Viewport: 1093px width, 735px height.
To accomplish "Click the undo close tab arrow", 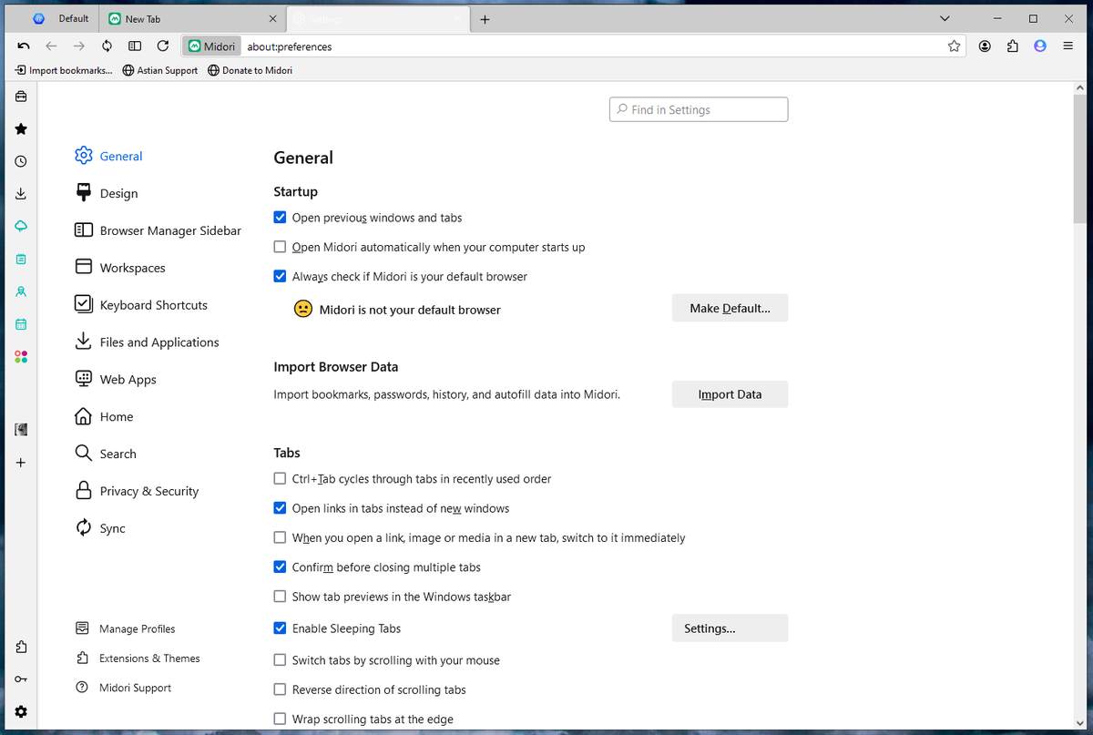I will tap(24, 46).
